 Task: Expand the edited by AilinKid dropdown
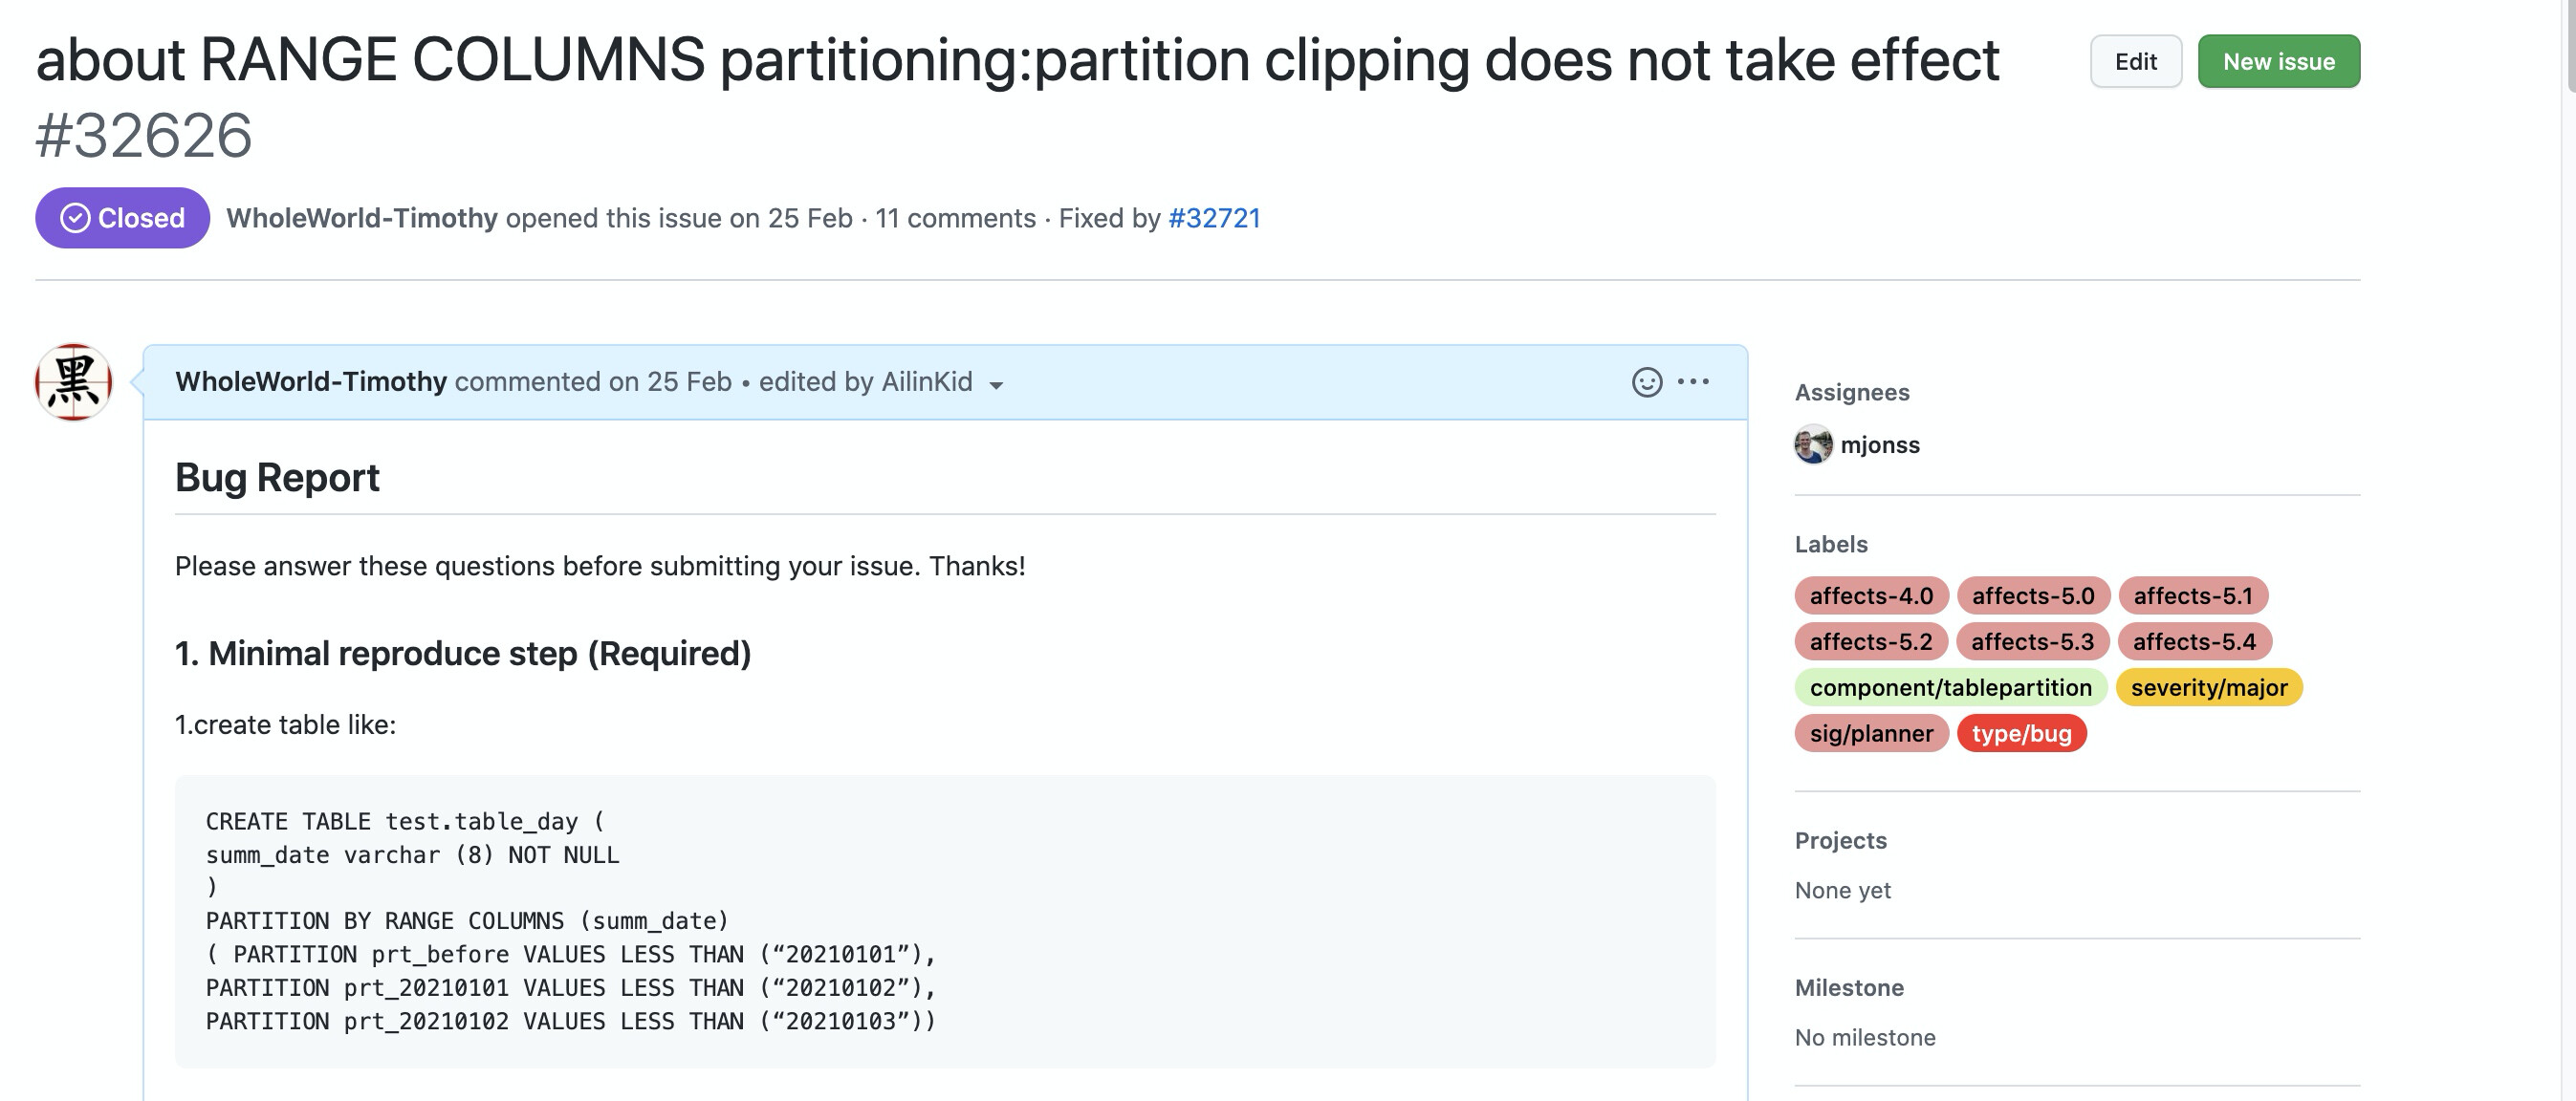(995, 384)
